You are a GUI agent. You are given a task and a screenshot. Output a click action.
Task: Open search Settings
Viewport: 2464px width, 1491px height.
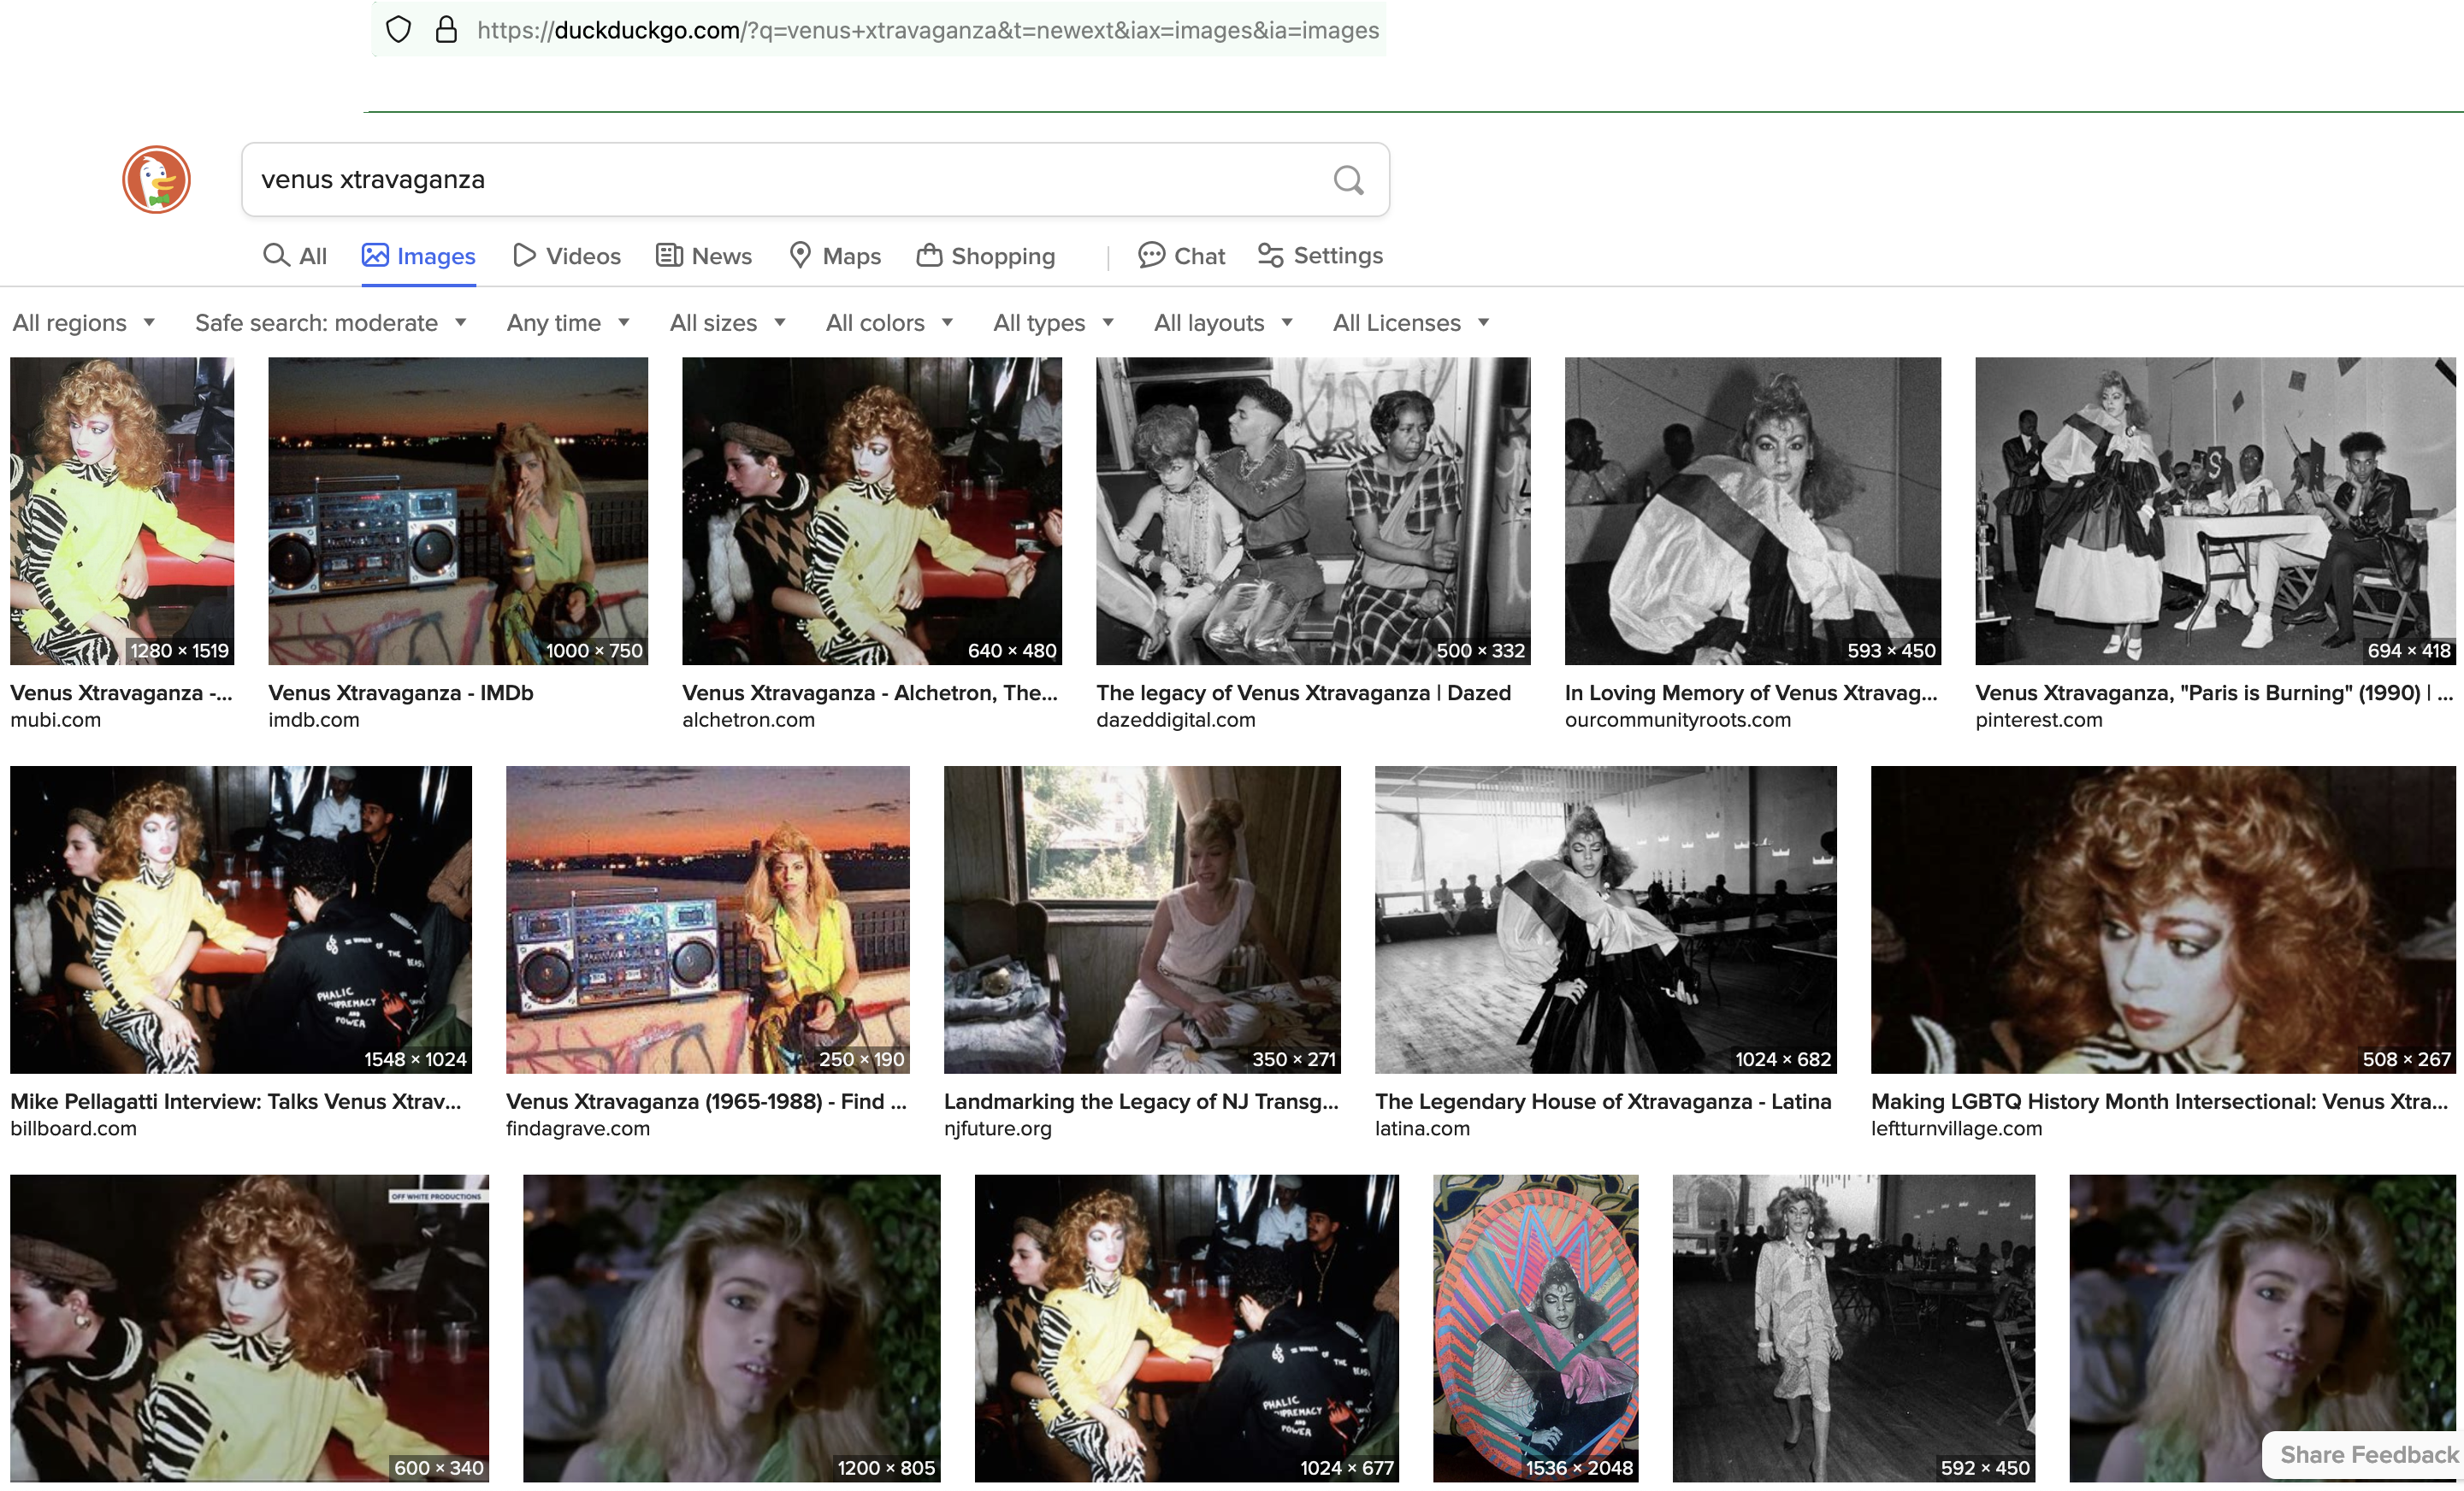(x=1320, y=256)
